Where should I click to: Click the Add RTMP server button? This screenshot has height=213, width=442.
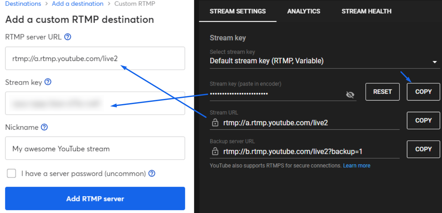click(95, 198)
